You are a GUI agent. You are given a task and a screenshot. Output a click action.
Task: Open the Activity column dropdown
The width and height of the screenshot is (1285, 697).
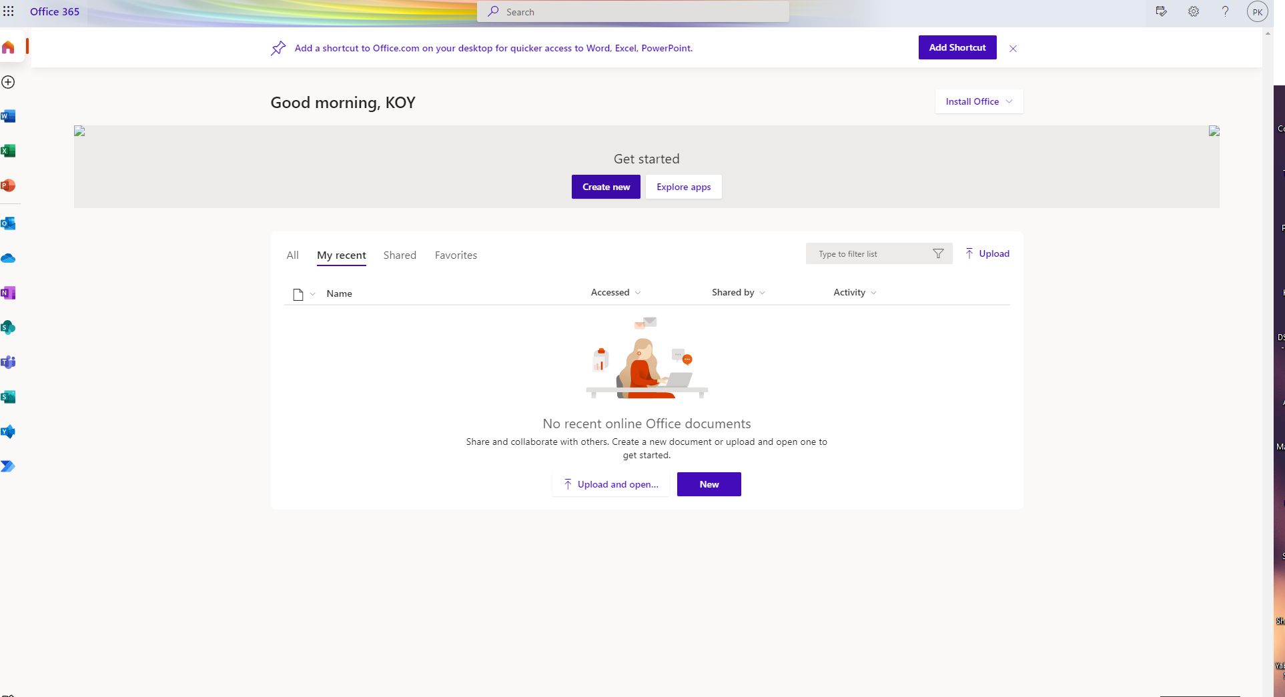(x=855, y=292)
